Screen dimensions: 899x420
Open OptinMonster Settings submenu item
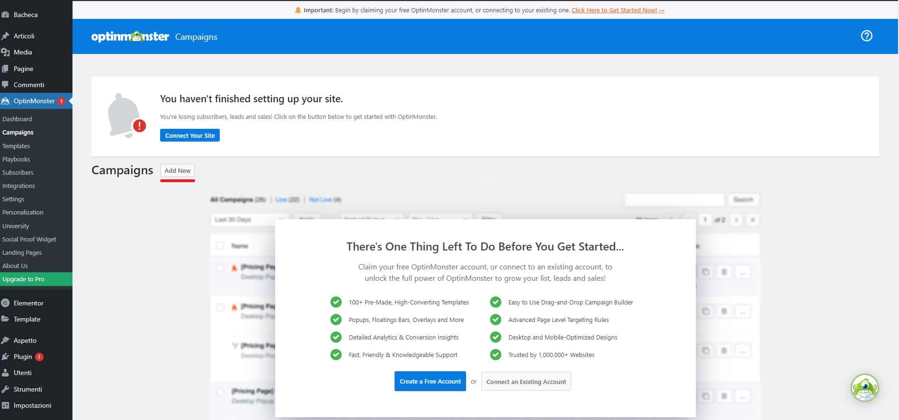(x=13, y=199)
